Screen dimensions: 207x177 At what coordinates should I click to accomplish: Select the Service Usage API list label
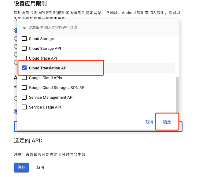click(45, 107)
